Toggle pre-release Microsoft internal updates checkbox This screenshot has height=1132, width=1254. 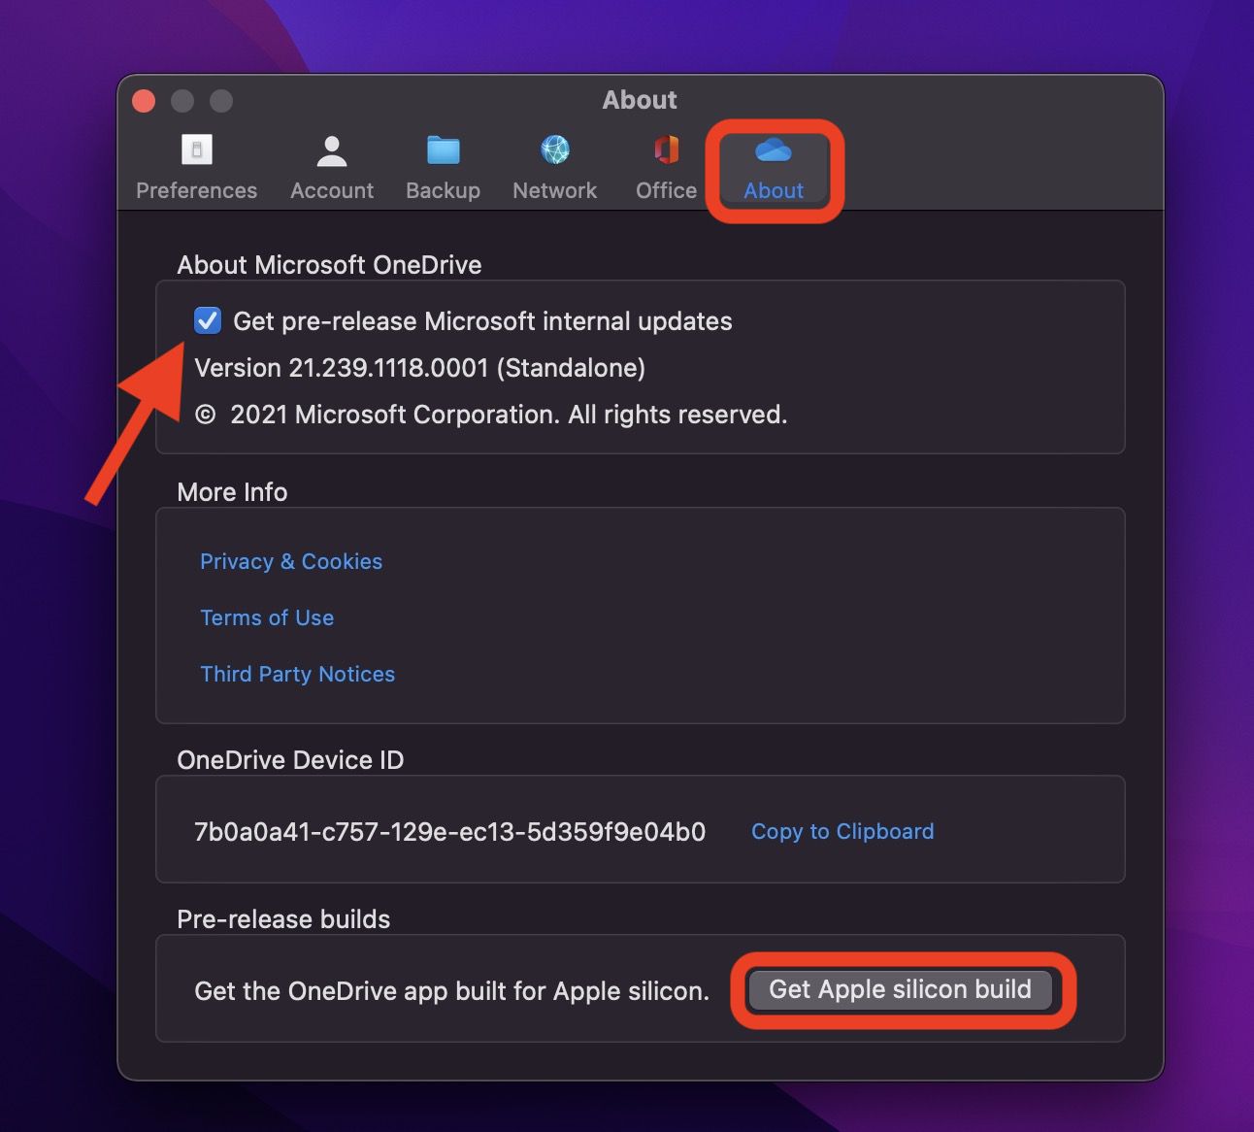tap(208, 320)
